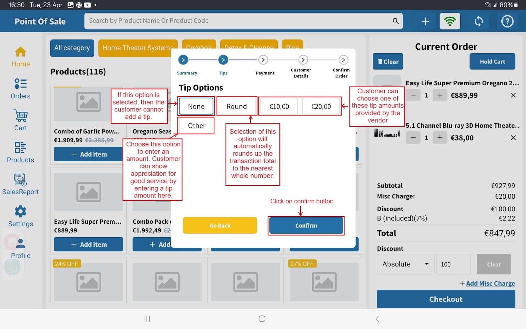Click the help question mark icon

click(x=507, y=21)
